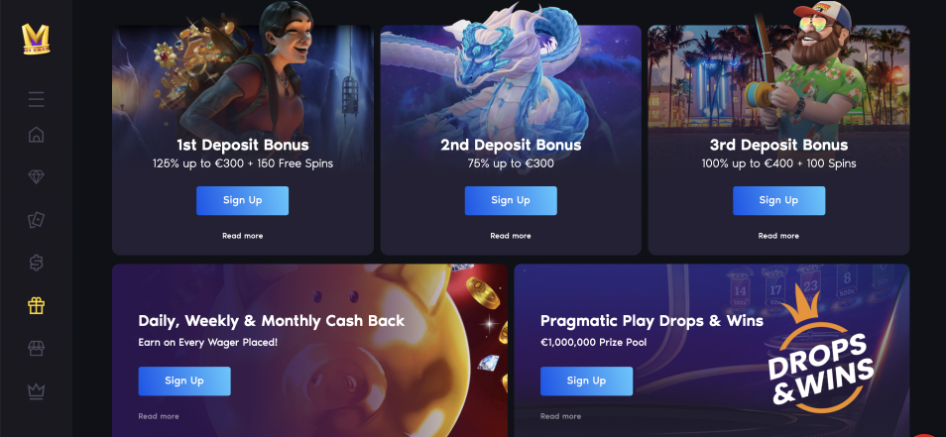
Task: Read more about Drops & Wins
Action: (x=560, y=416)
